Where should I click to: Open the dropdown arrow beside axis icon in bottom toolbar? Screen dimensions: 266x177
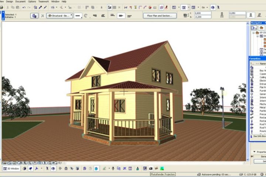click(41, 169)
